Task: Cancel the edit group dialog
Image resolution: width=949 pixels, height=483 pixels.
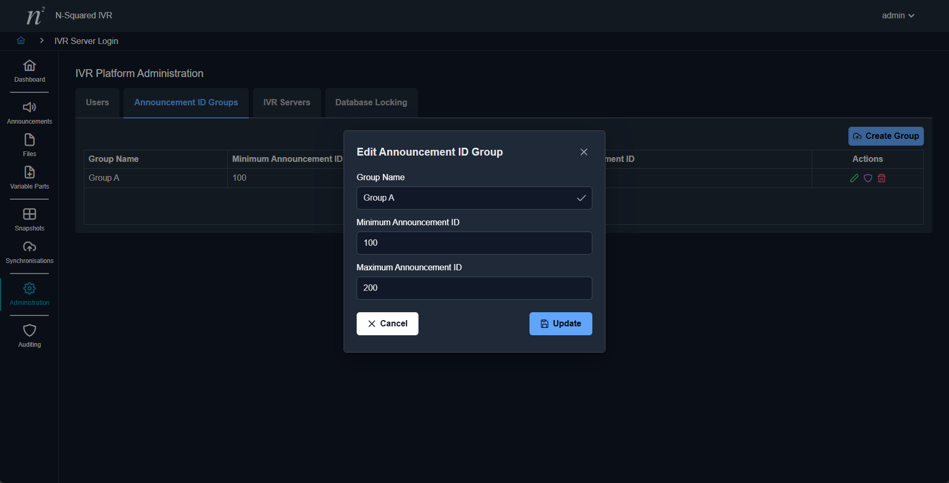Action: [387, 324]
